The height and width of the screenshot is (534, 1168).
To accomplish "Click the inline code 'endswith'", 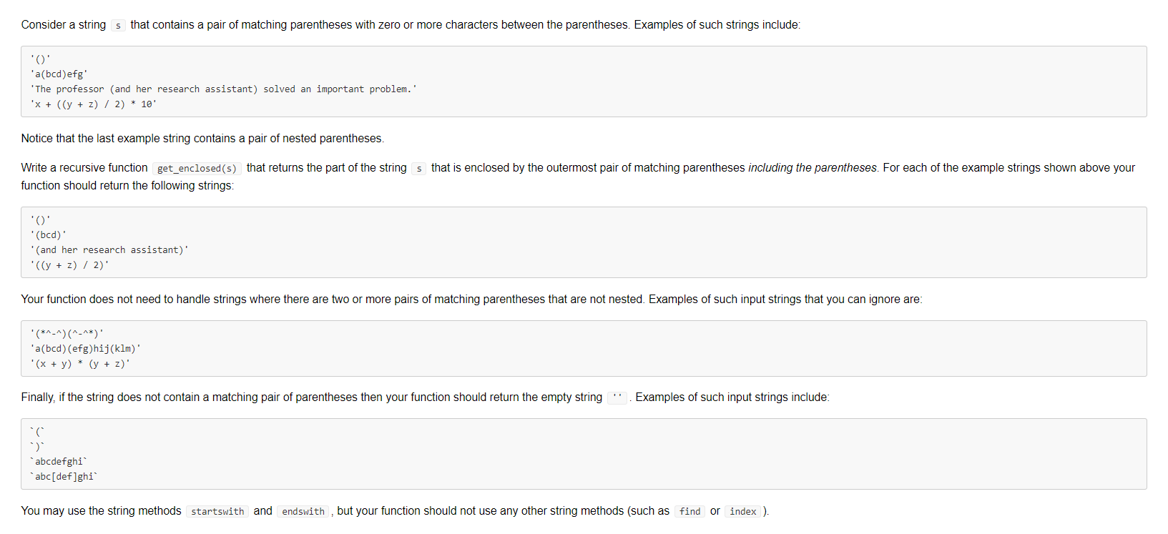I will tap(303, 511).
